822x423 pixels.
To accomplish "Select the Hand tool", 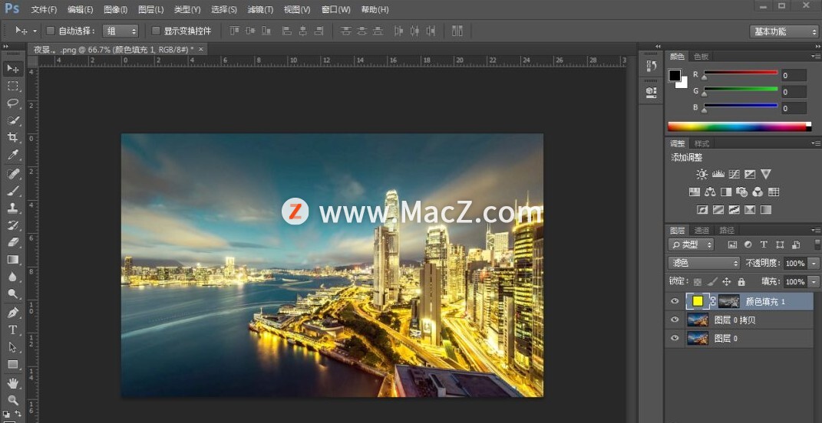I will [13, 382].
